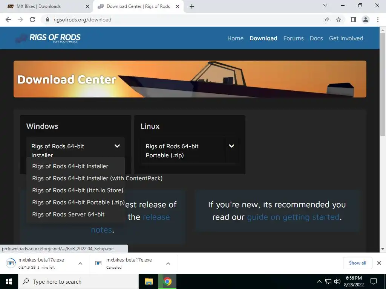The image size is (386, 289).
Task: Go to the Forums page
Action: tap(293, 38)
